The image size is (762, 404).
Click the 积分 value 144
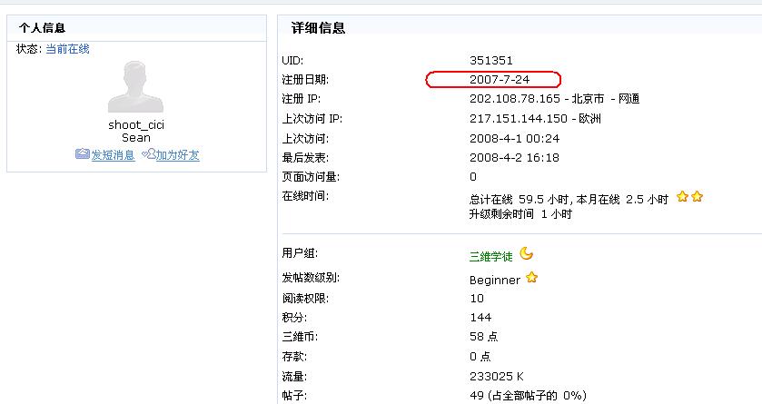point(480,318)
